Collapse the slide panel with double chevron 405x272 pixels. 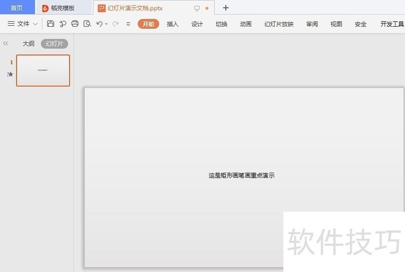[x=6, y=43]
